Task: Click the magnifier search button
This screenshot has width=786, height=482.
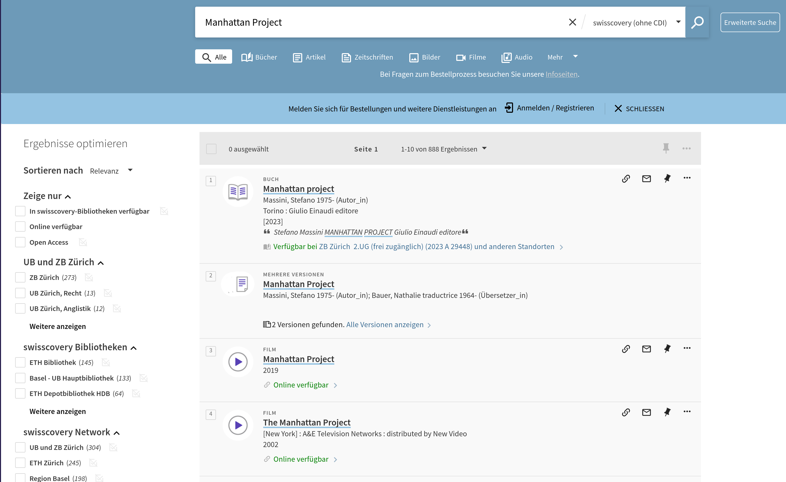Action: 697,22
